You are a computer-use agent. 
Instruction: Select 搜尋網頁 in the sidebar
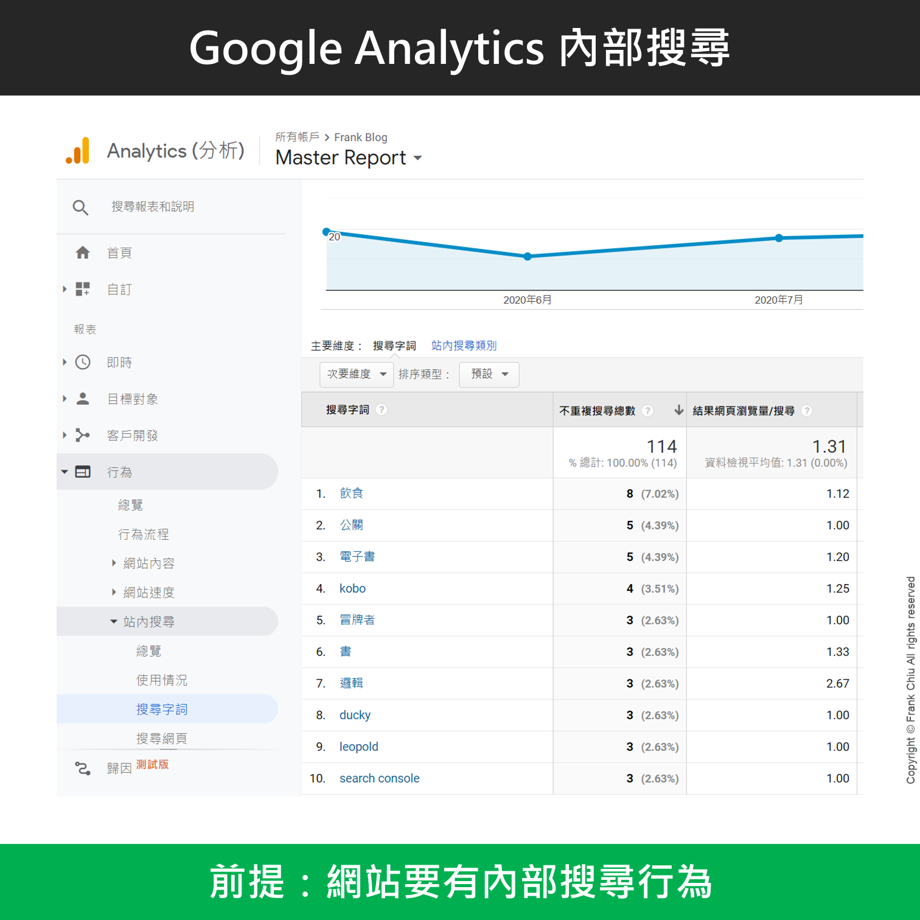pyautogui.click(x=161, y=738)
